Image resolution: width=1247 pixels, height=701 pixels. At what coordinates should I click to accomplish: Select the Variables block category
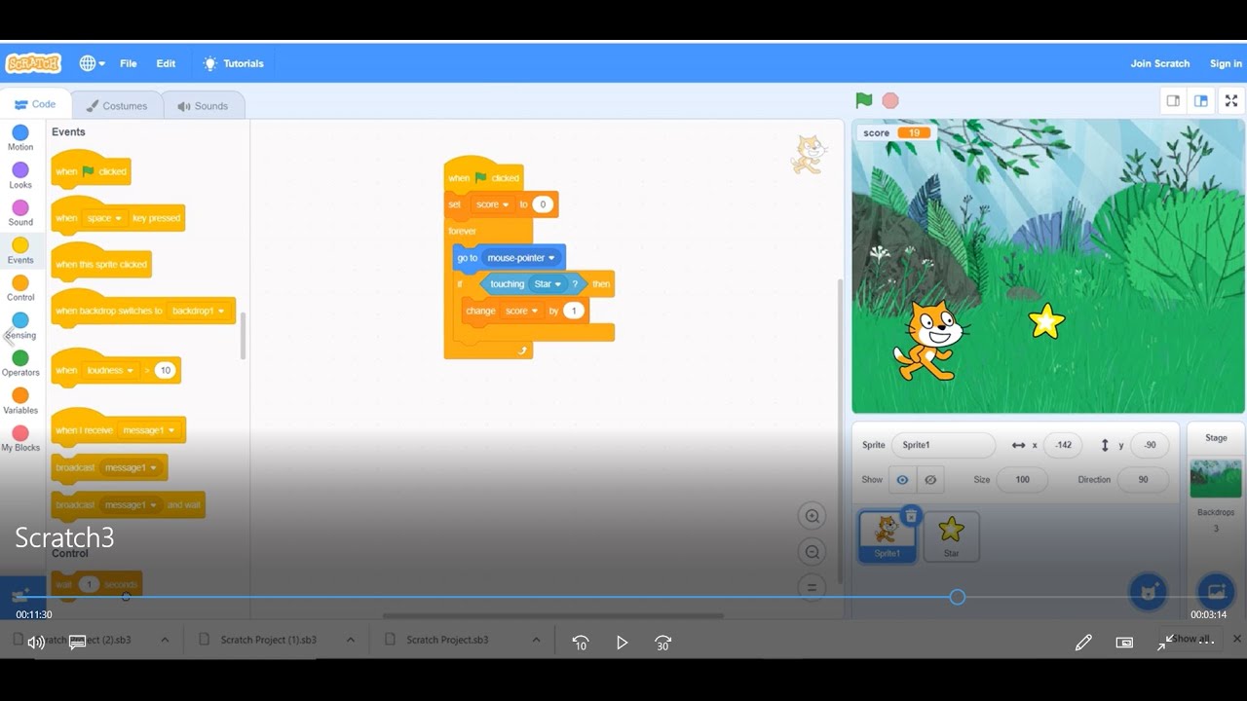pyautogui.click(x=20, y=400)
